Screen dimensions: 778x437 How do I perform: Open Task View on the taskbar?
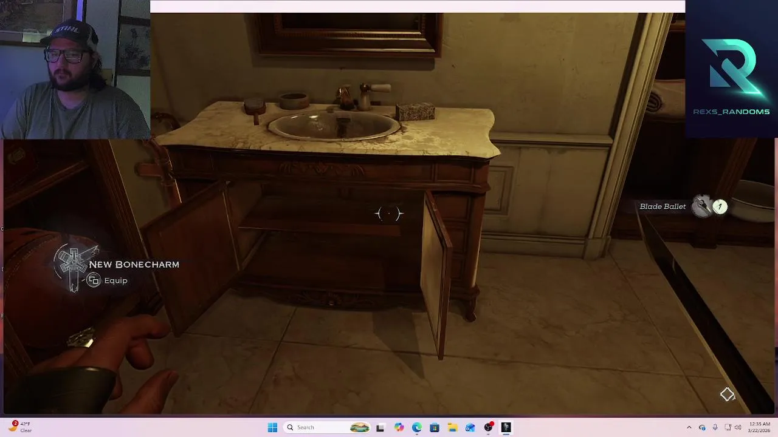coord(380,427)
